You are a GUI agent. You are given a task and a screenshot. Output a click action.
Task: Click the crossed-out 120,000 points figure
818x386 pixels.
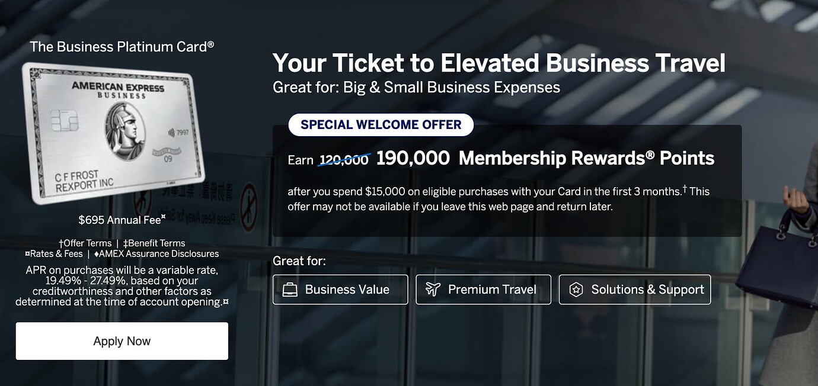coord(344,160)
